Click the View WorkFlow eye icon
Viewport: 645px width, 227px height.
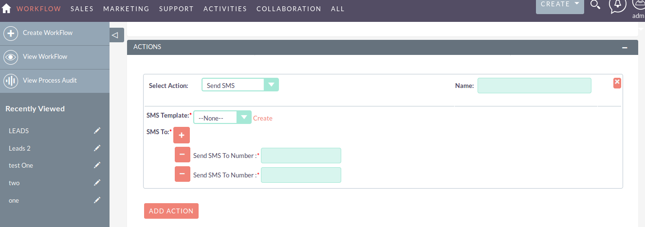pyautogui.click(x=11, y=57)
